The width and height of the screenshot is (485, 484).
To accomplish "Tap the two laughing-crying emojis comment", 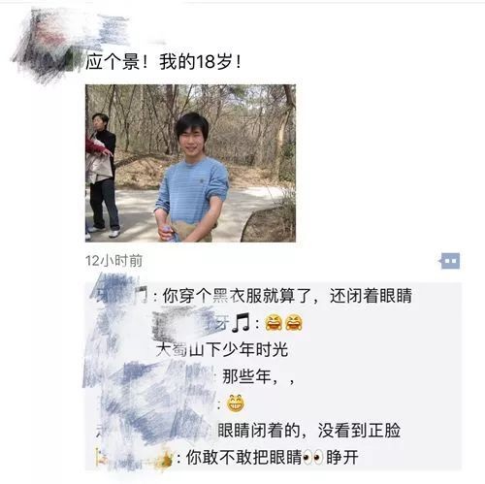I will 283,323.
